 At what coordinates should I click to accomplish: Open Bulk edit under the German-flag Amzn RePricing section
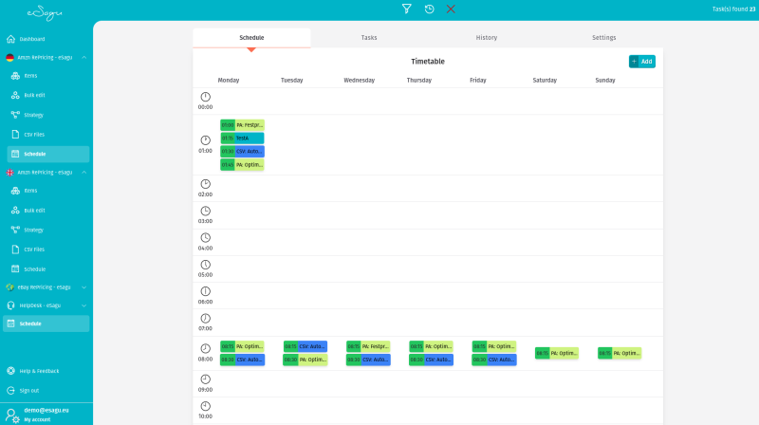click(x=34, y=96)
